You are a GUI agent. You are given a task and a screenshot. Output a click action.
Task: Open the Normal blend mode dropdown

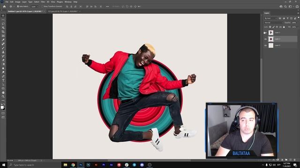tap(273, 23)
